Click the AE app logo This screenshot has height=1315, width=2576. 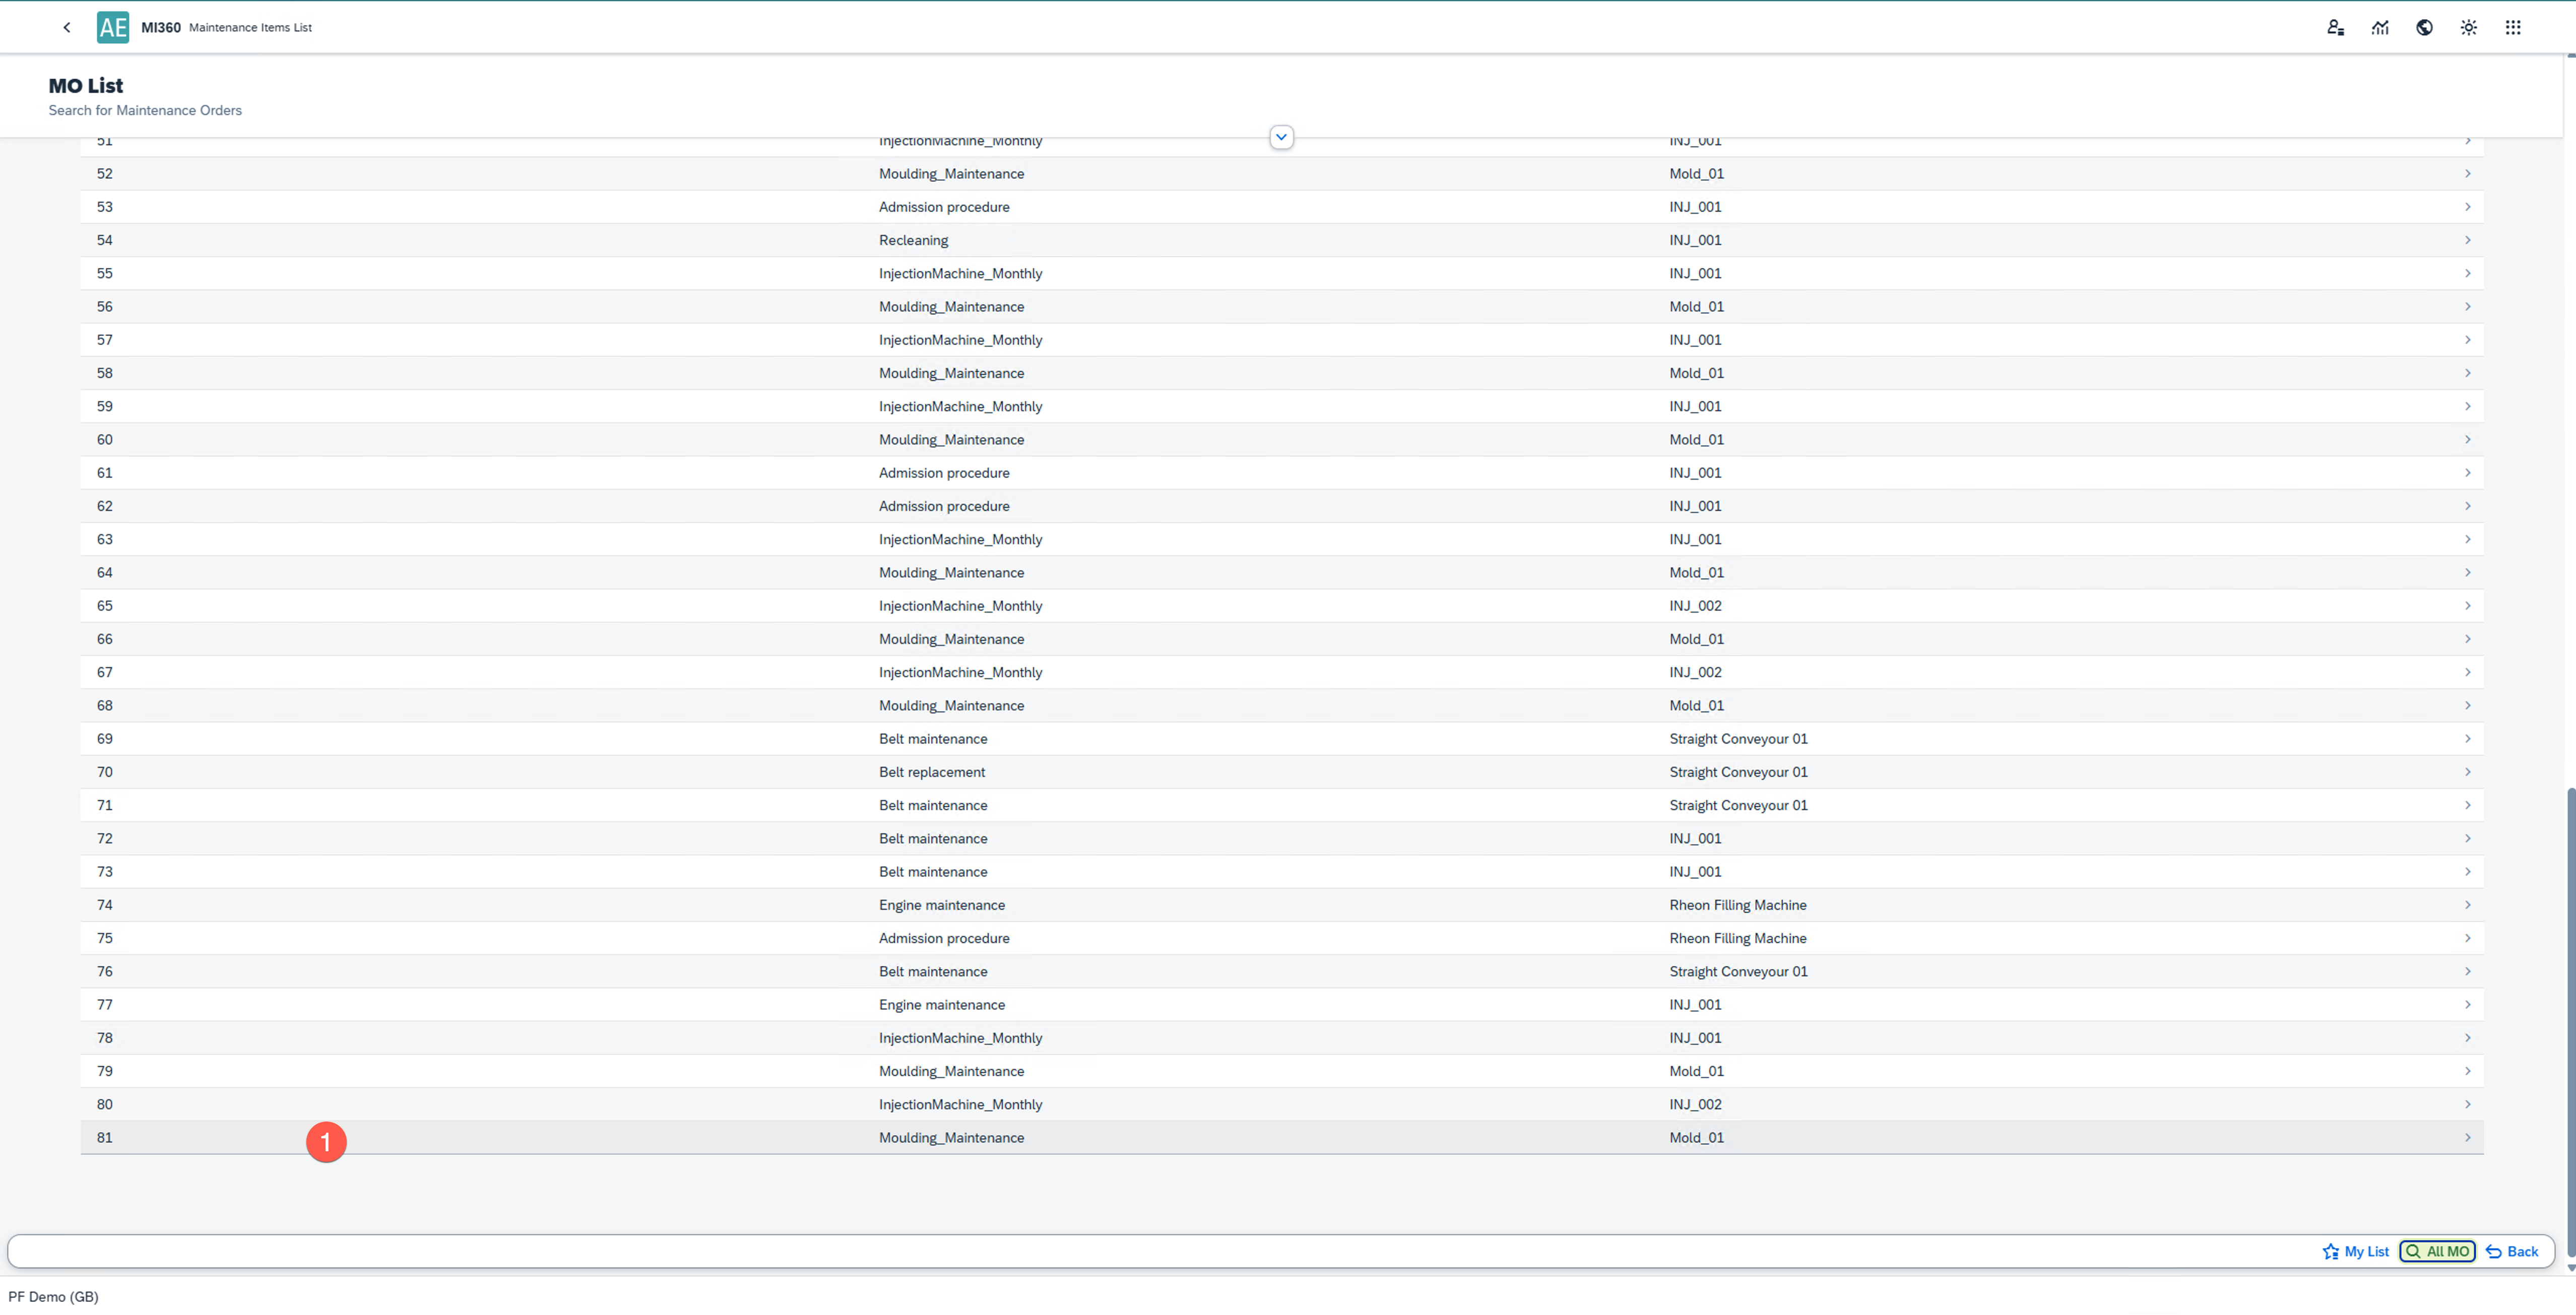pos(112,28)
